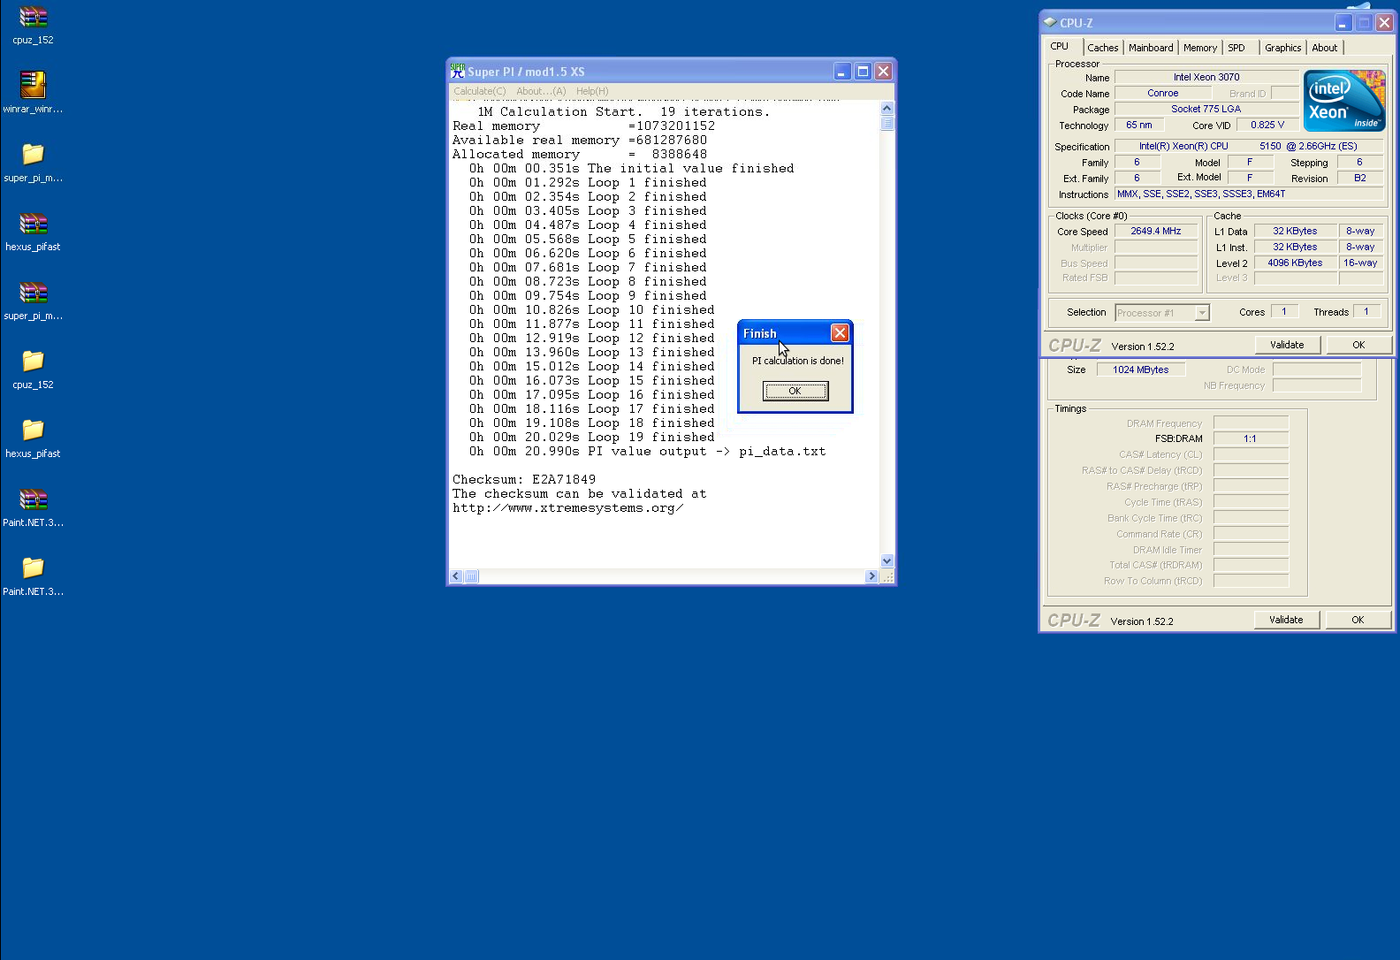Click Super PI horizontal scroll right arrow
The image size is (1400, 960).
click(x=872, y=576)
